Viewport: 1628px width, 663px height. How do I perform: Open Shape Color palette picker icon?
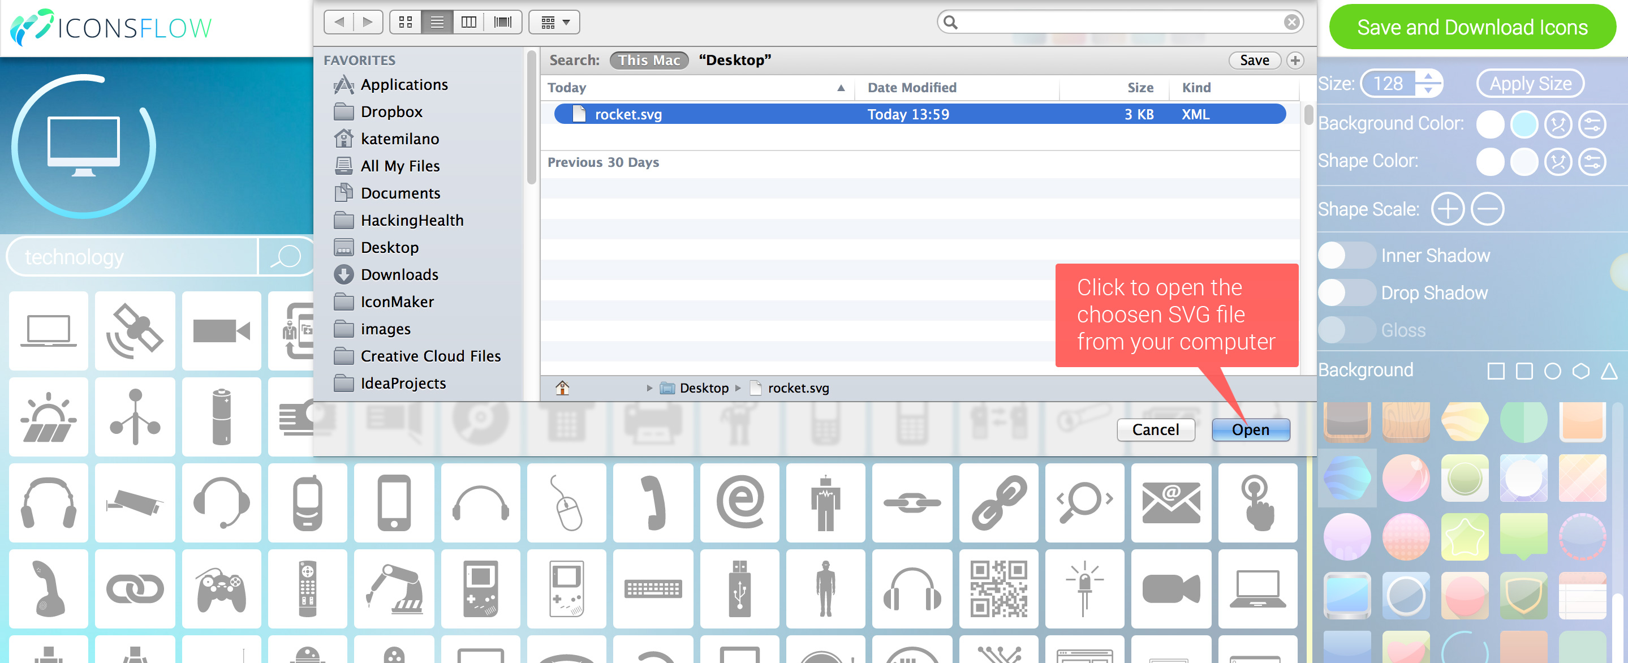pyautogui.click(x=1558, y=162)
